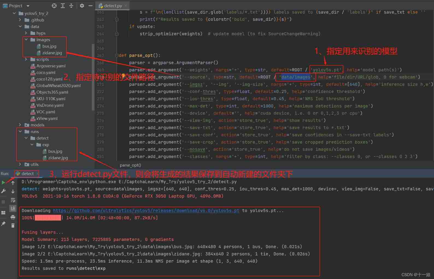This screenshot has height=279, width=434.
Task: Open coco128.yaml file icon
Action: [33, 79]
